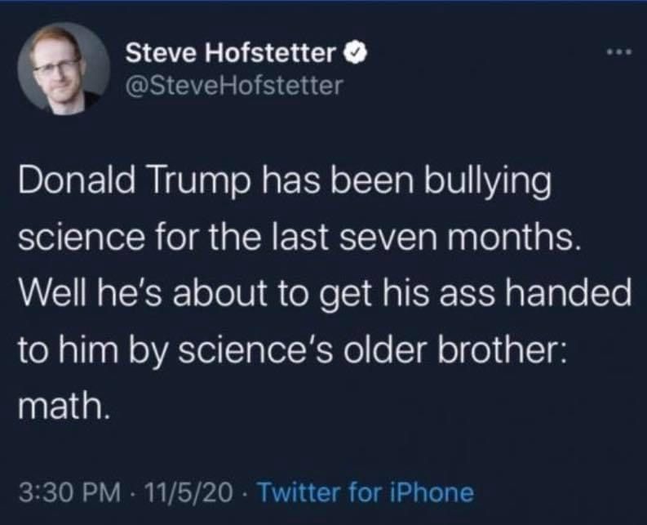Click the blue verified checkmark badge
The width and height of the screenshot is (647, 525).
coord(352,54)
